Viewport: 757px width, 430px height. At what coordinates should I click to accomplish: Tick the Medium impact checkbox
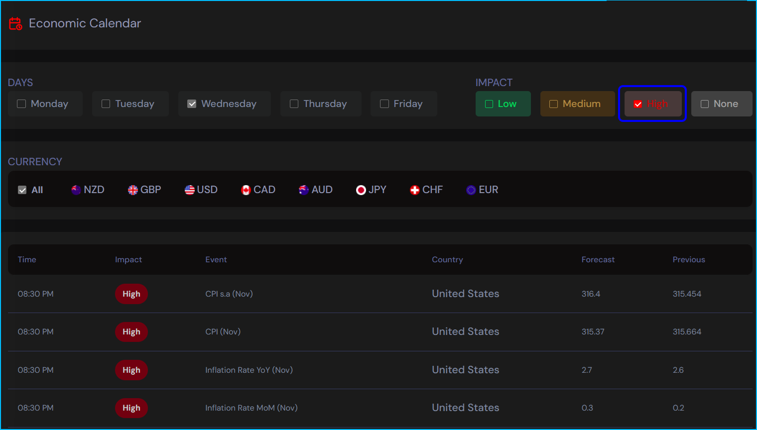(553, 104)
